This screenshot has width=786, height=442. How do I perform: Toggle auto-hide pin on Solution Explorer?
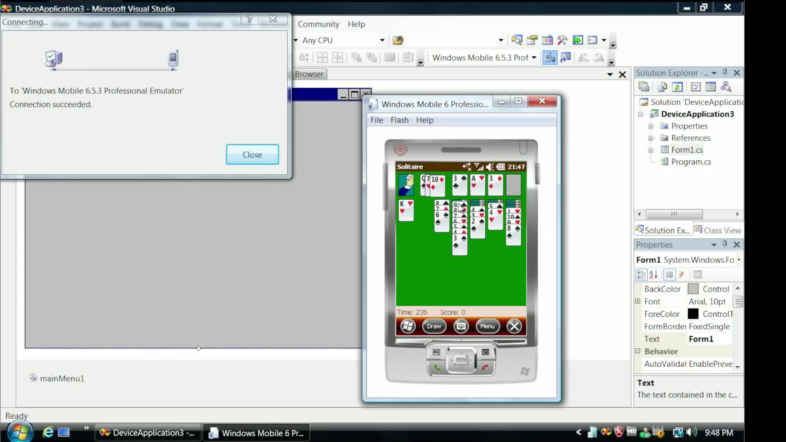725,72
